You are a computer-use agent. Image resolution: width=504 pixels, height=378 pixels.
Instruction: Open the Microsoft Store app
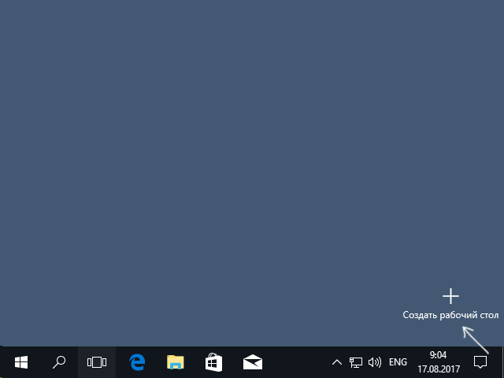coord(213,362)
